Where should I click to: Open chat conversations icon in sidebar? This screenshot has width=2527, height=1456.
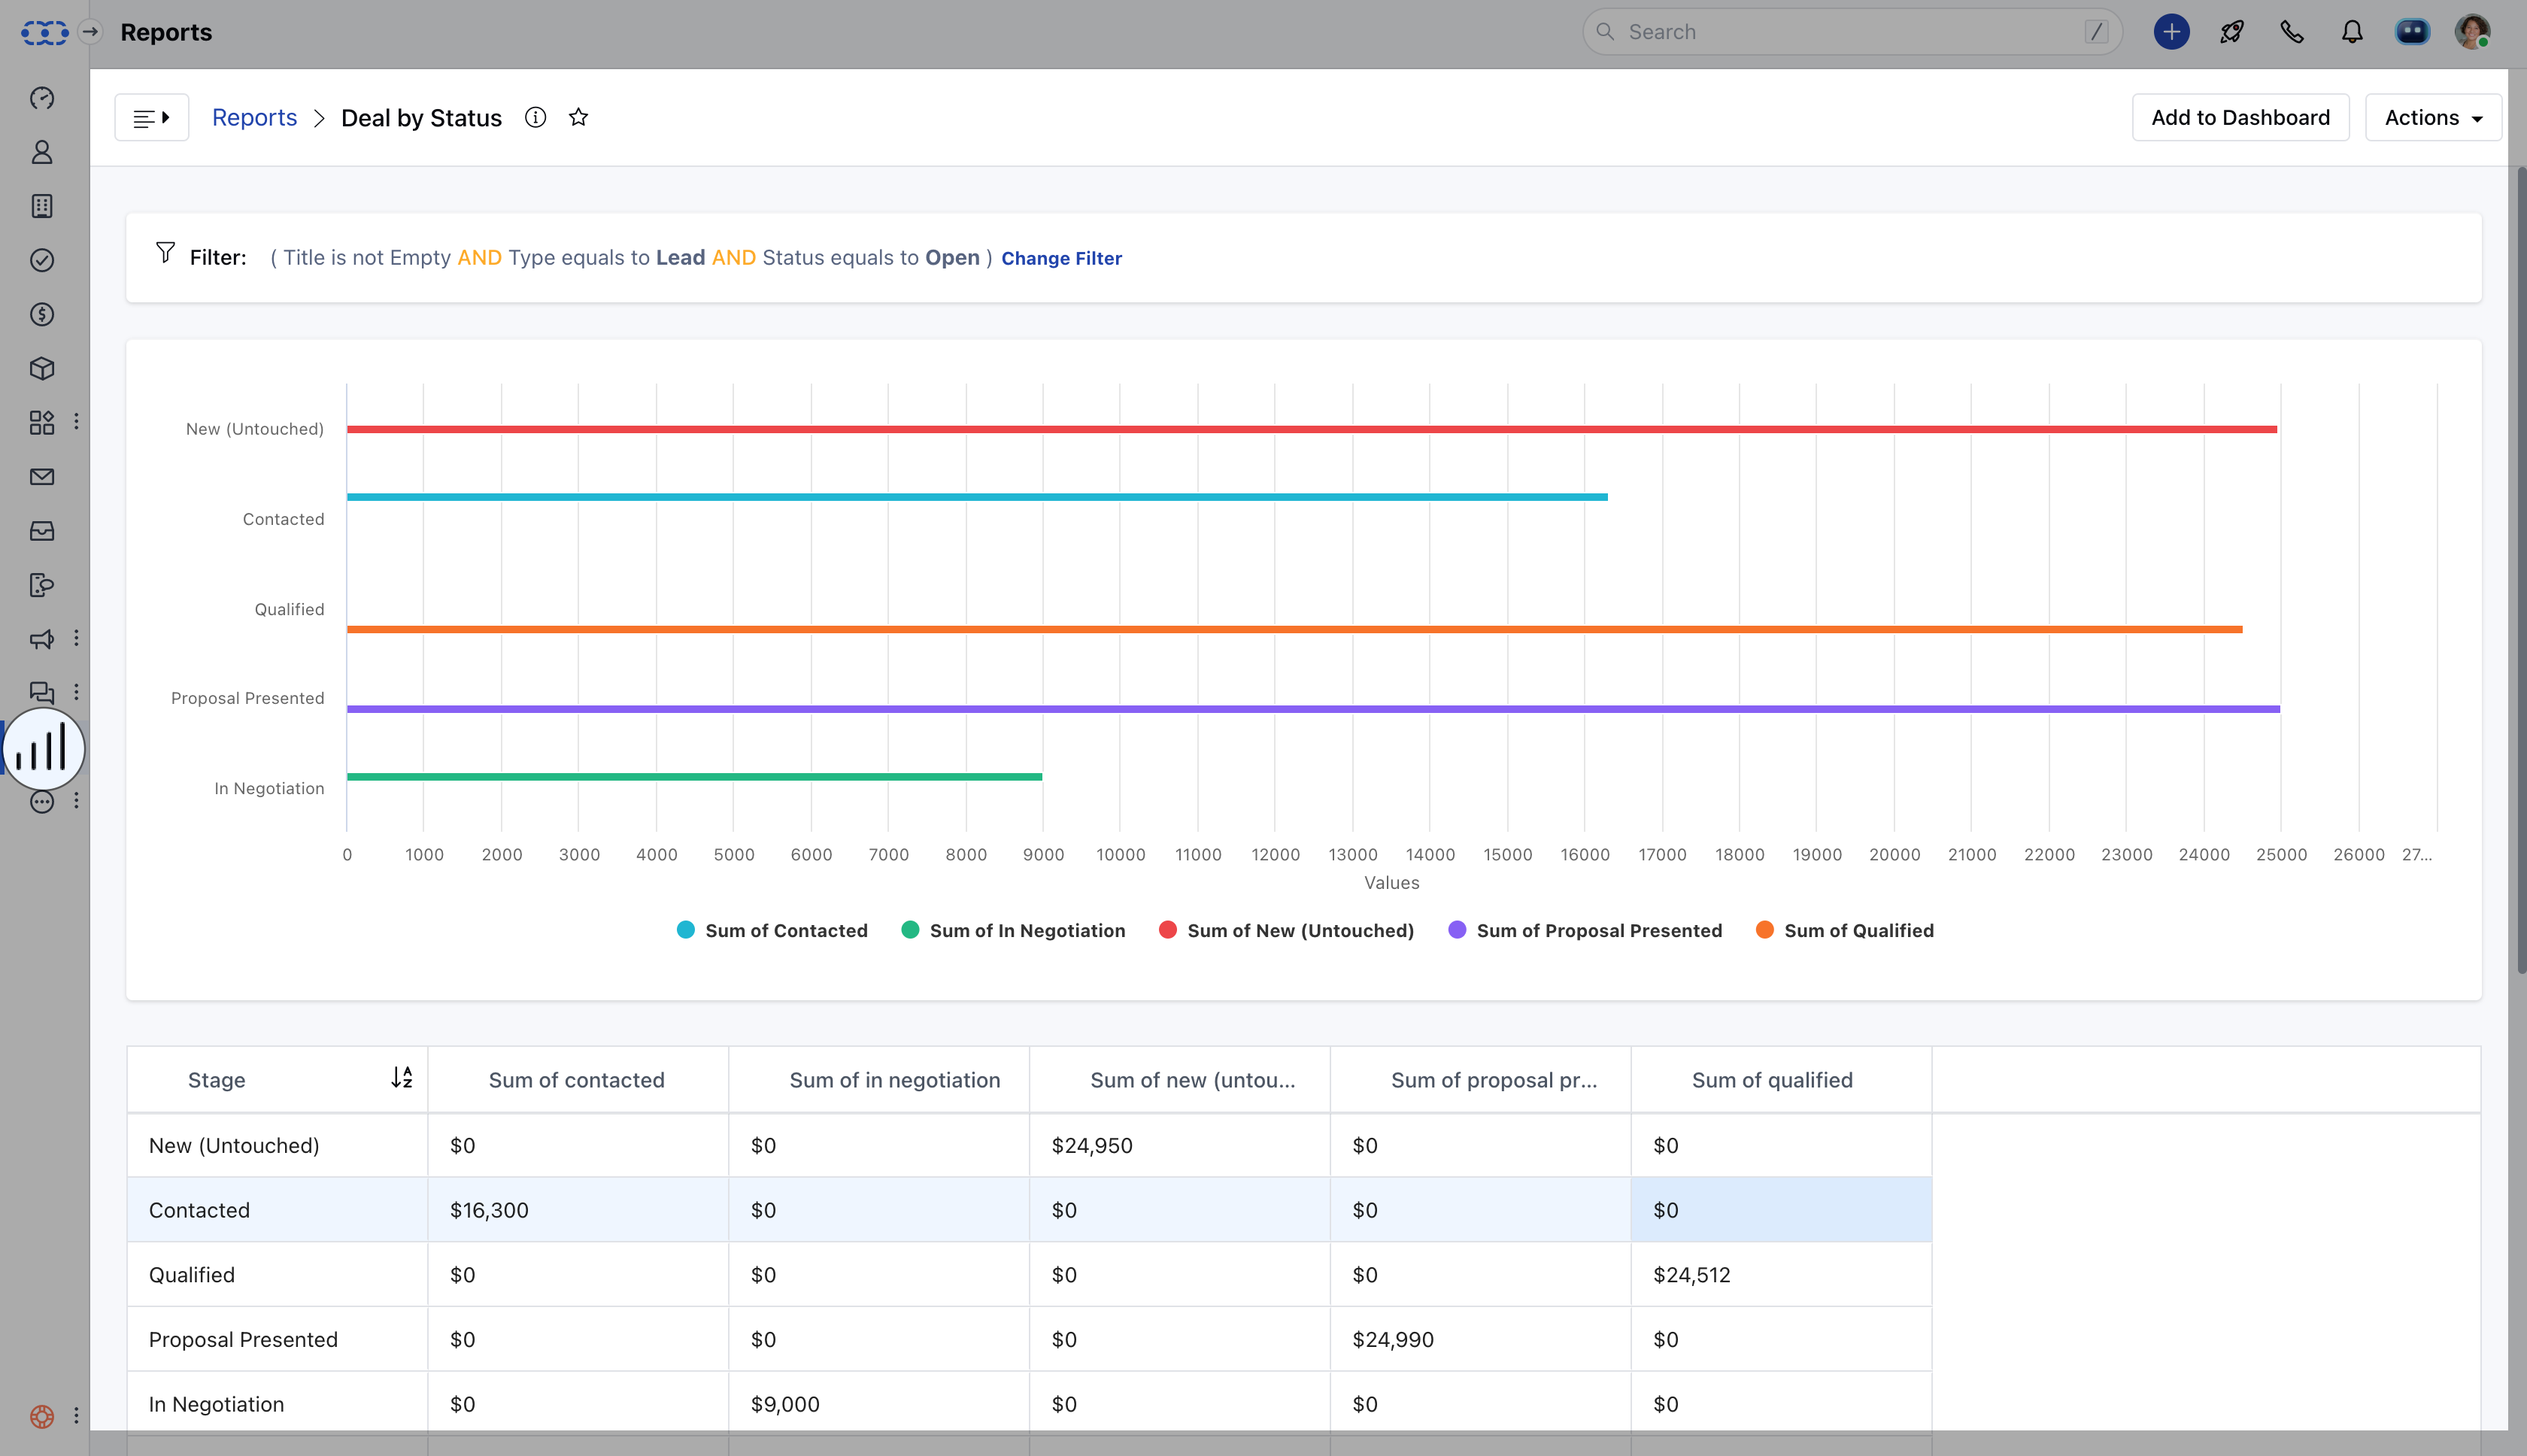(x=42, y=693)
